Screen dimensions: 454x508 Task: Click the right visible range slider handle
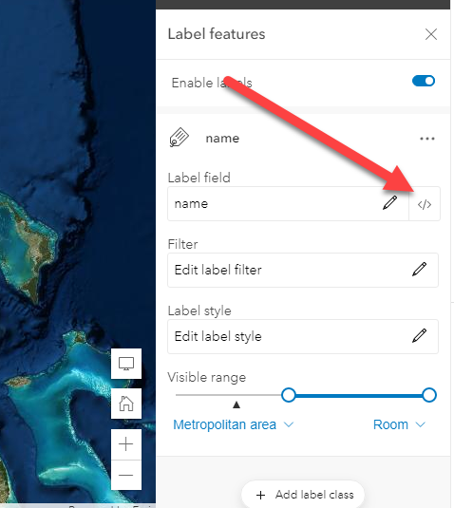pyautogui.click(x=429, y=395)
